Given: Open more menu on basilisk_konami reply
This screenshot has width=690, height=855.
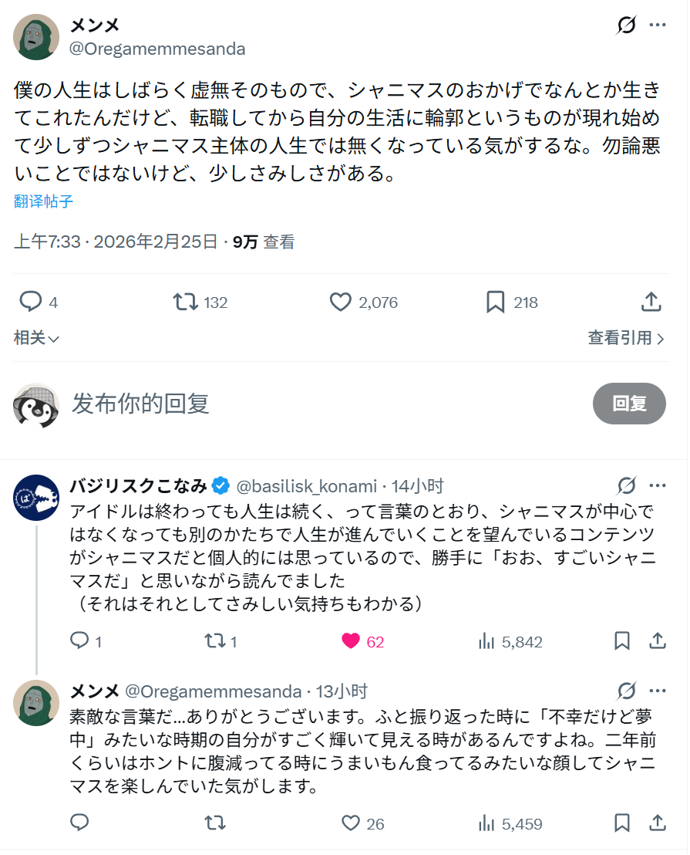Looking at the screenshot, I should (x=657, y=486).
